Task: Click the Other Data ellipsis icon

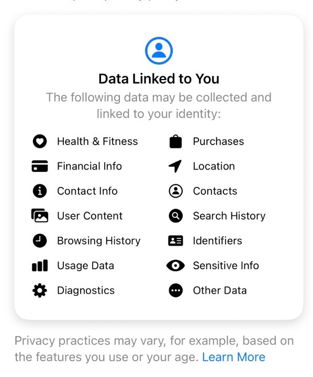Action: (x=176, y=290)
